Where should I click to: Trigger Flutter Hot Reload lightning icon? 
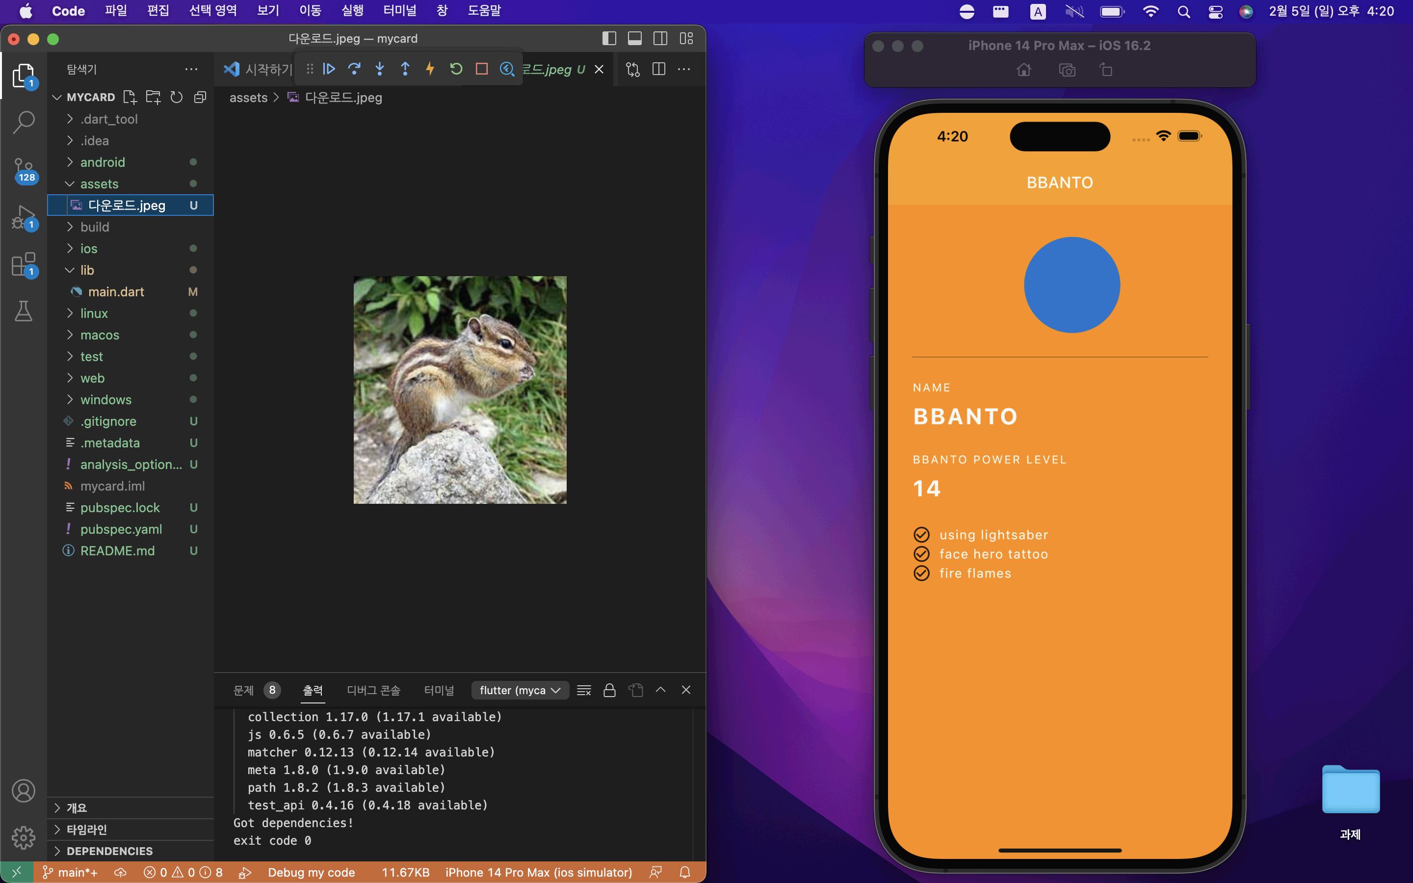click(x=430, y=69)
